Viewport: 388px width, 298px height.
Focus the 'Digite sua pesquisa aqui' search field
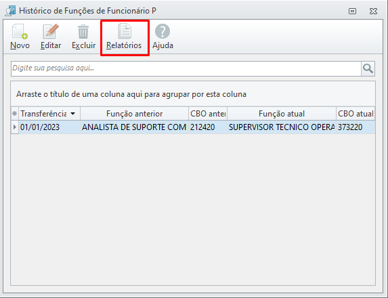pos(186,68)
